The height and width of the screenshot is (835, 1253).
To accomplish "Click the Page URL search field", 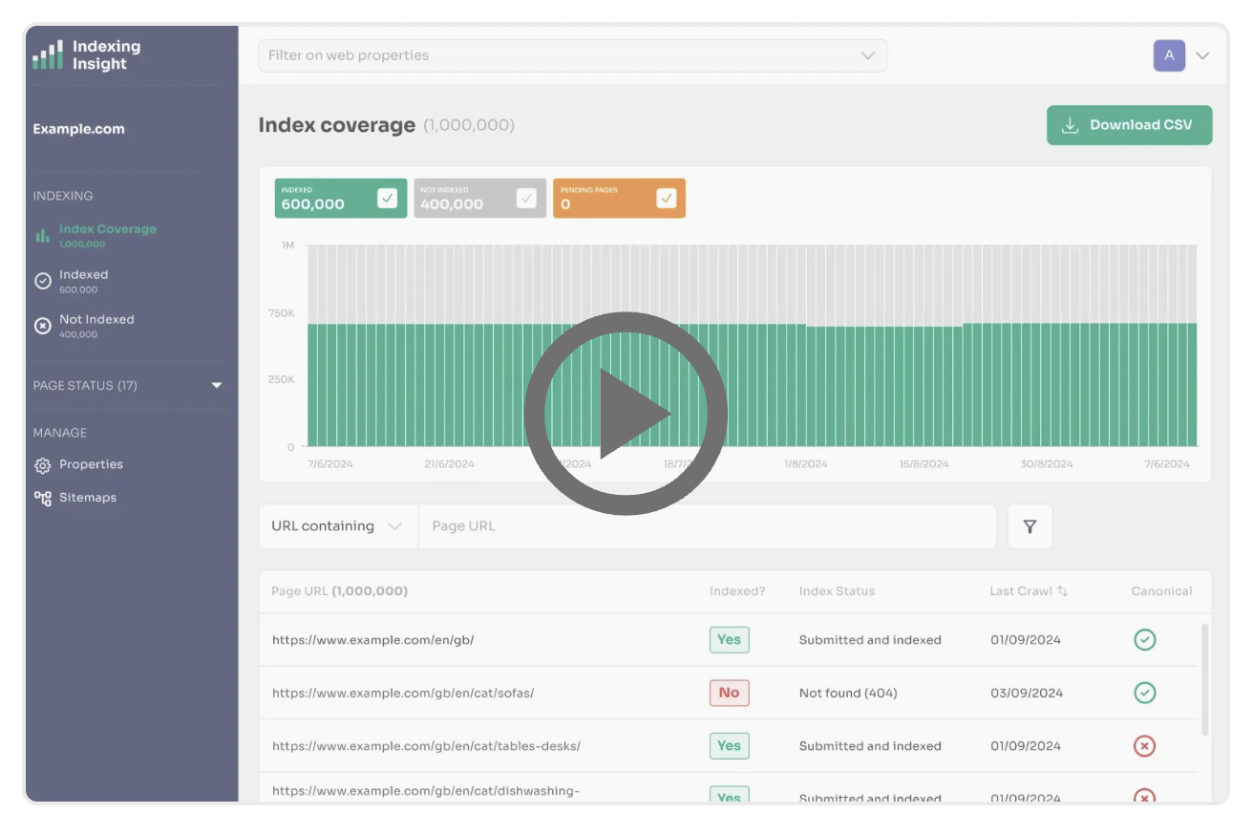I will [x=708, y=526].
